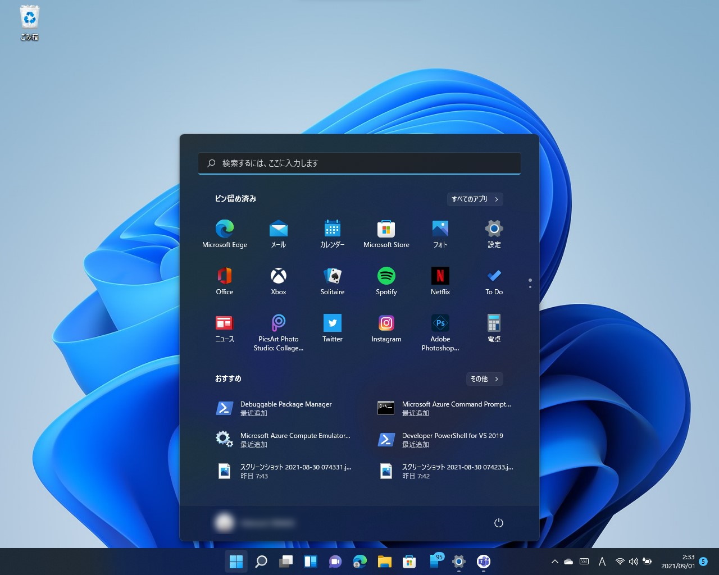719x575 pixels.
Task: Open Adobe Photoshop from pinned apps
Action: click(440, 327)
